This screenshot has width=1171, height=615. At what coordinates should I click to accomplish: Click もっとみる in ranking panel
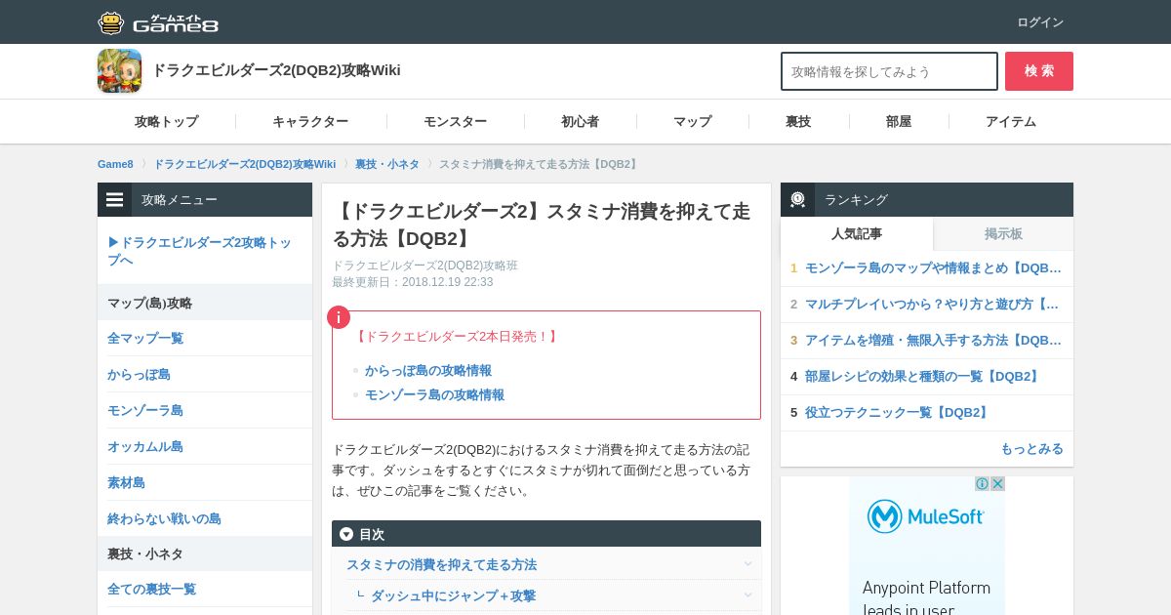click(1031, 449)
